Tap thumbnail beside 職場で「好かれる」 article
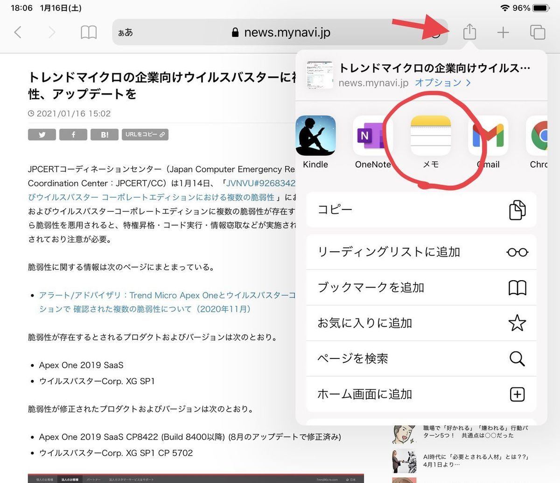 tap(404, 434)
